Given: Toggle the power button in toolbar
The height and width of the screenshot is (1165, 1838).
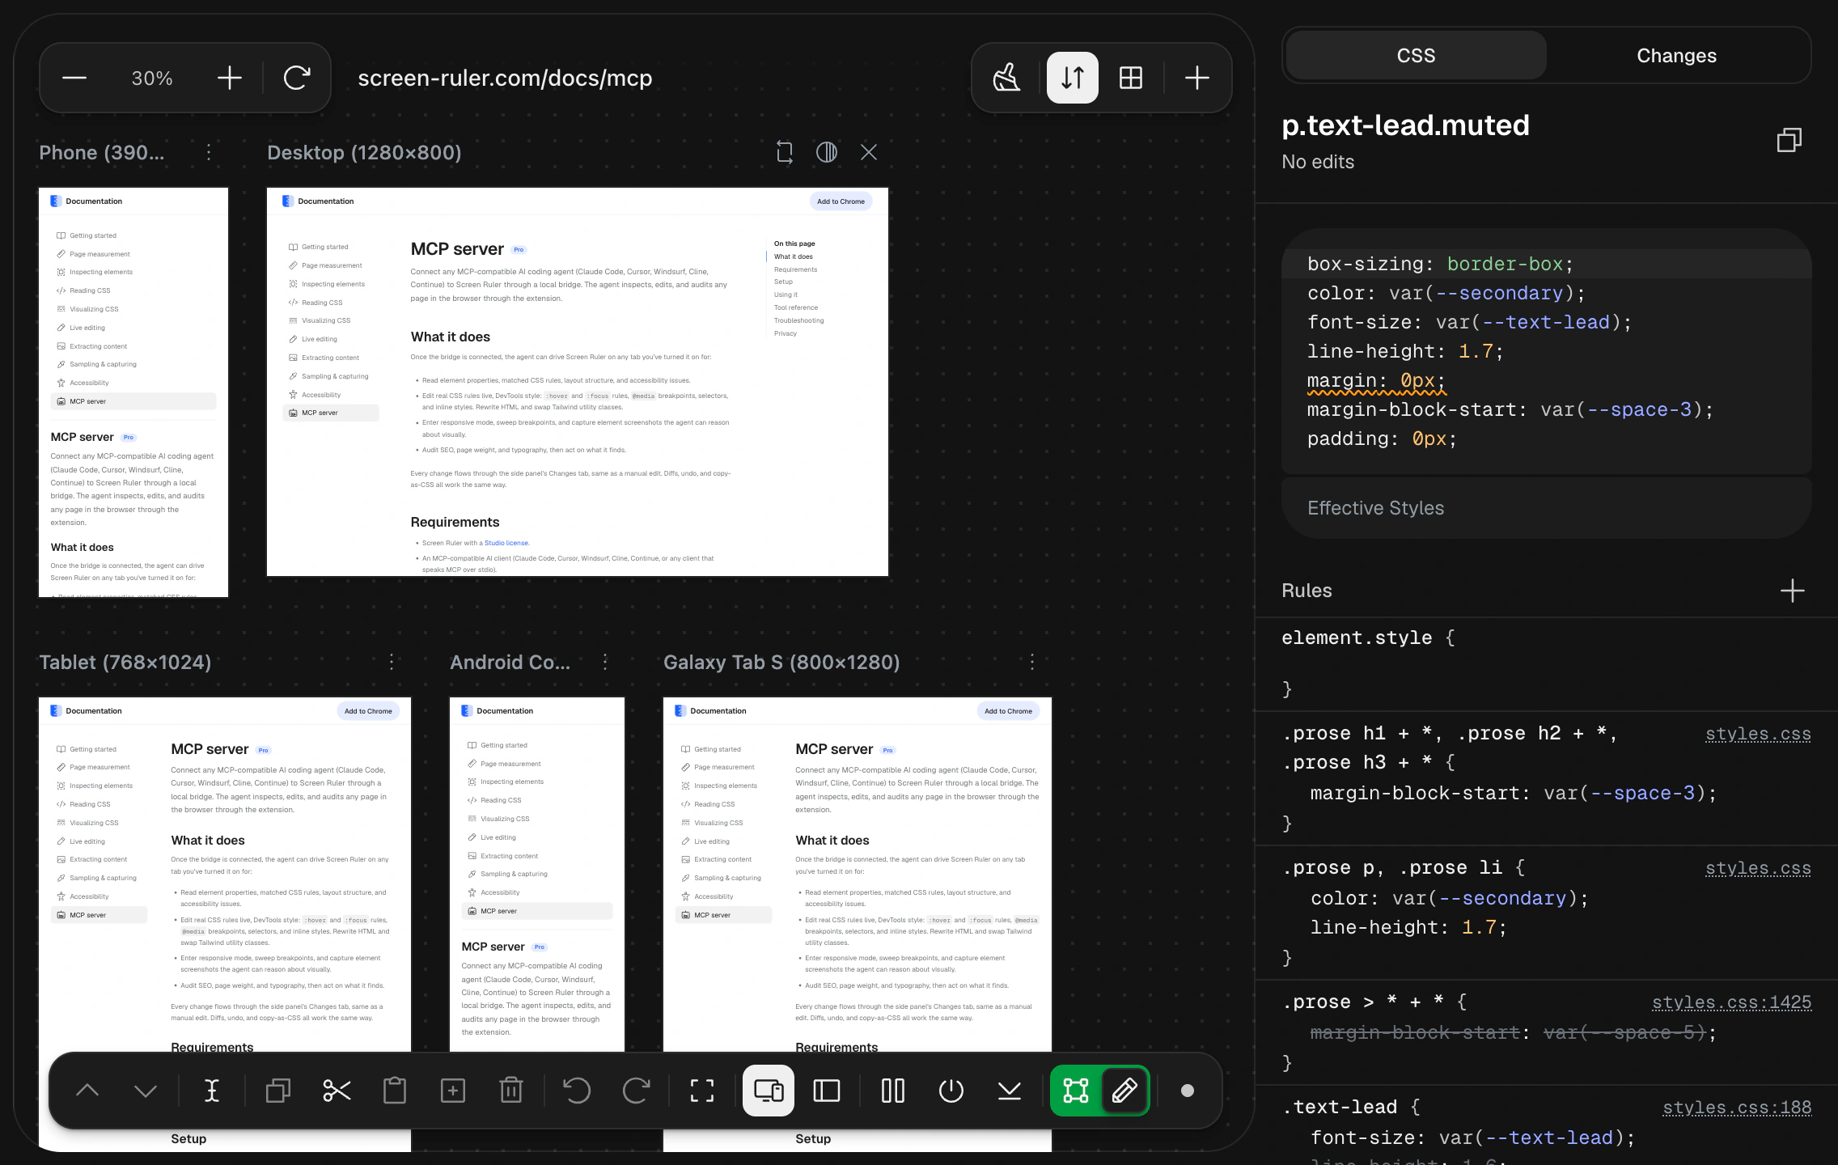Looking at the screenshot, I should [951, 1091].
